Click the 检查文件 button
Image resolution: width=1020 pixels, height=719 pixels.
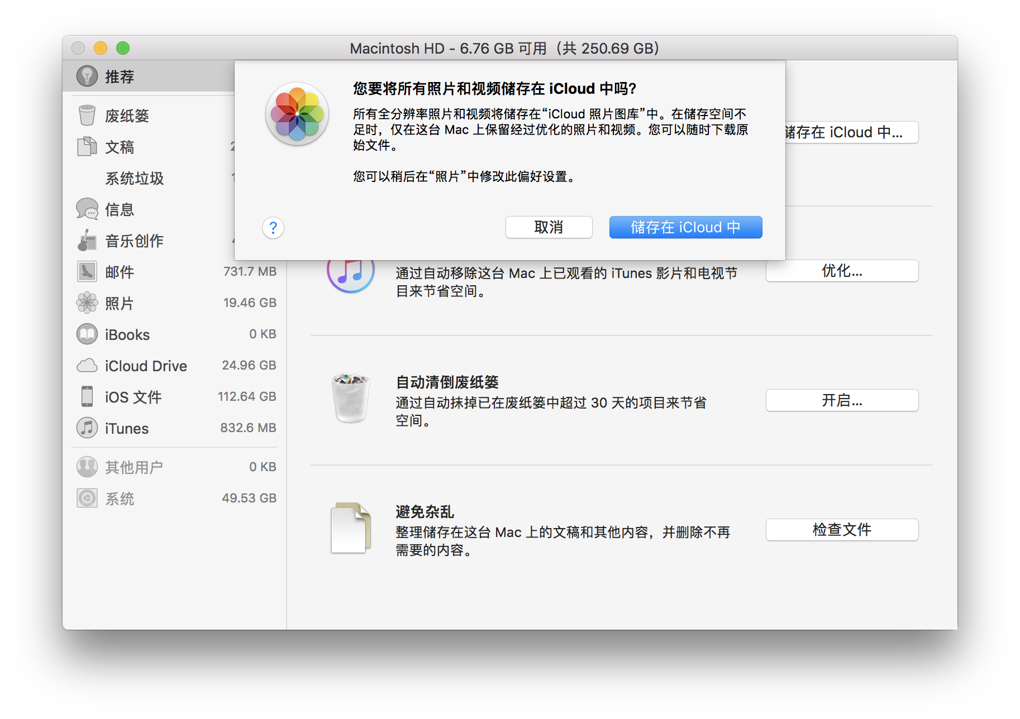842,530
